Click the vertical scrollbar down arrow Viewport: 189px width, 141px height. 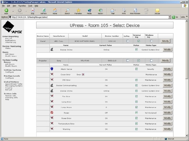187,135
